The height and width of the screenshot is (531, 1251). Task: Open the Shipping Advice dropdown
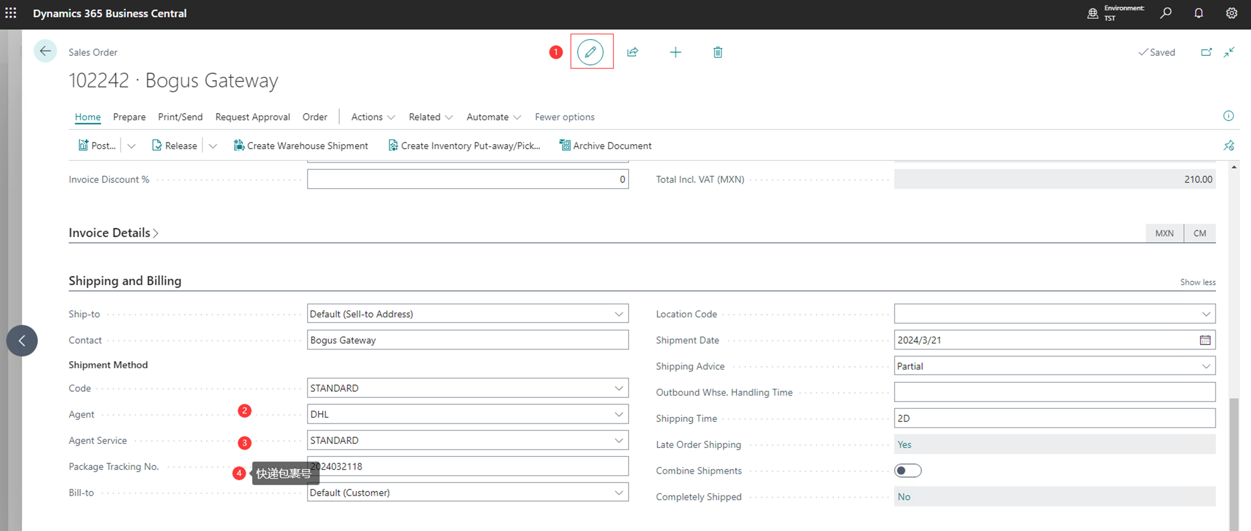(1206, 366)
